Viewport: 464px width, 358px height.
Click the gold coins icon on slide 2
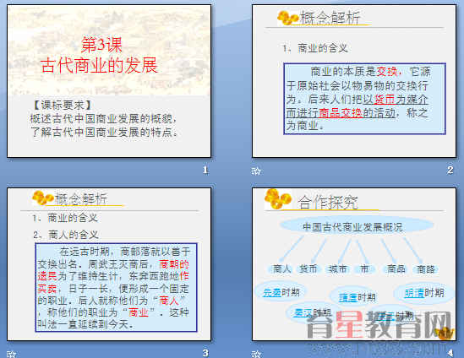pos(287,18)
